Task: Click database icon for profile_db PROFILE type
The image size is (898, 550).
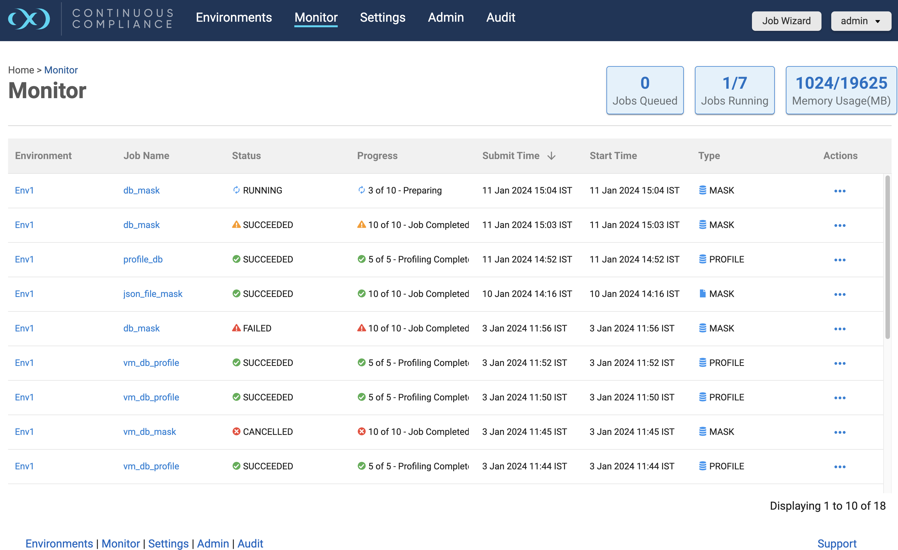Action: point(702,259)
